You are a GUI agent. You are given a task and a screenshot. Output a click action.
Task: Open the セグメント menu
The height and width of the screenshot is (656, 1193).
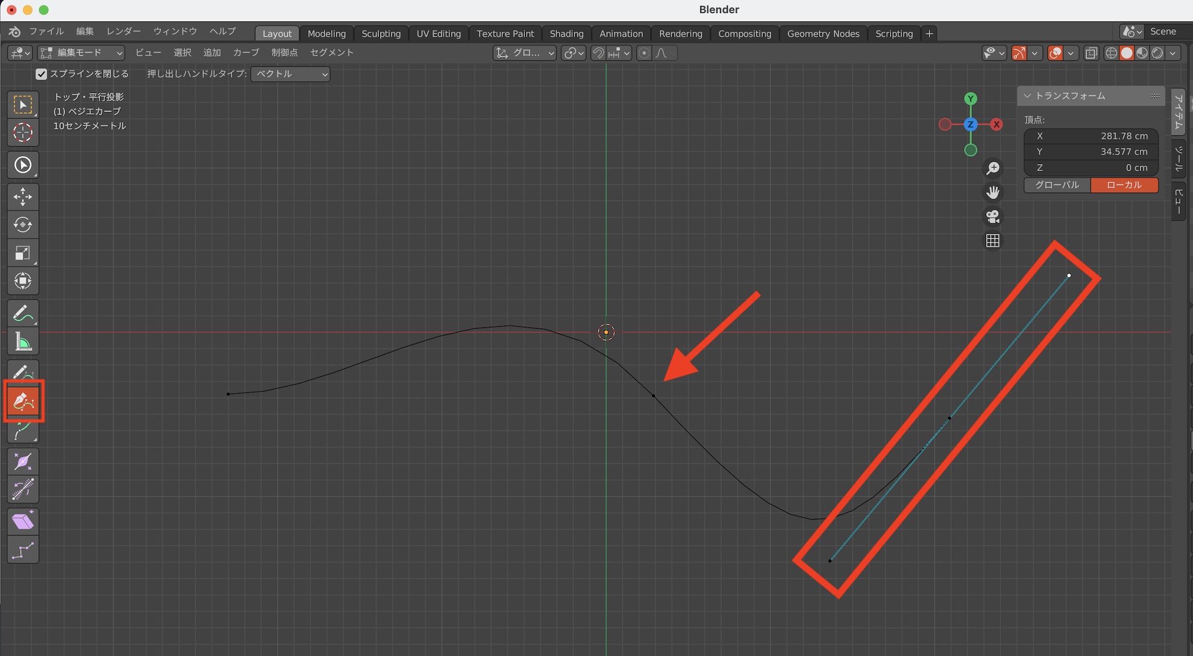[x=332, y=52]
